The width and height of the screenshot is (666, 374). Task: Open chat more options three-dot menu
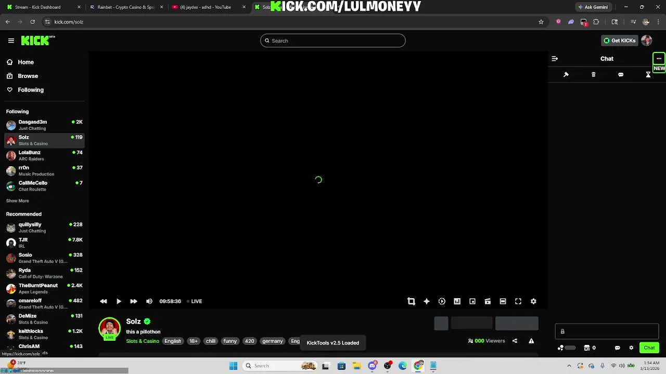coord(659,59)
